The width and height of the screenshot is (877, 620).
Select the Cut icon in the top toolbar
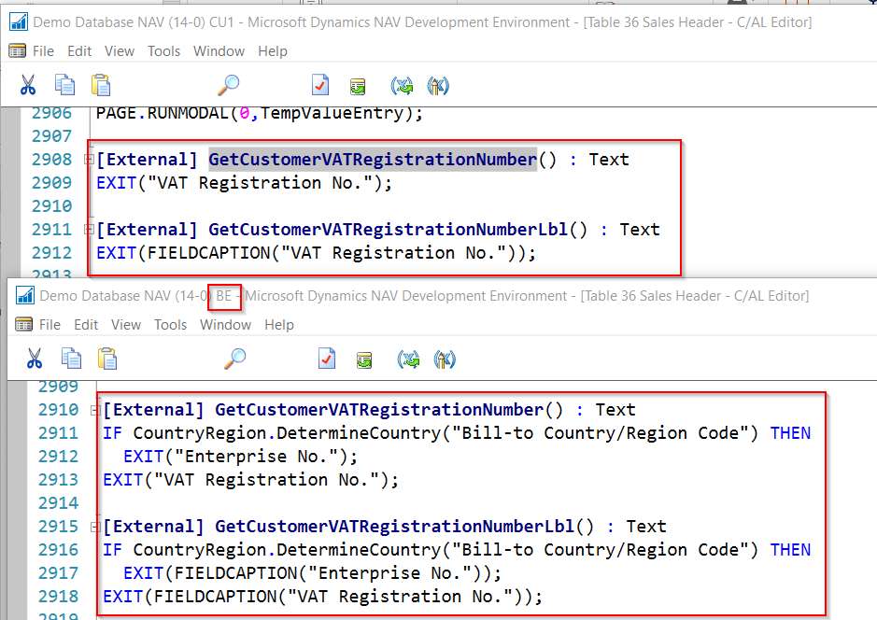click(x=28, y=84)
